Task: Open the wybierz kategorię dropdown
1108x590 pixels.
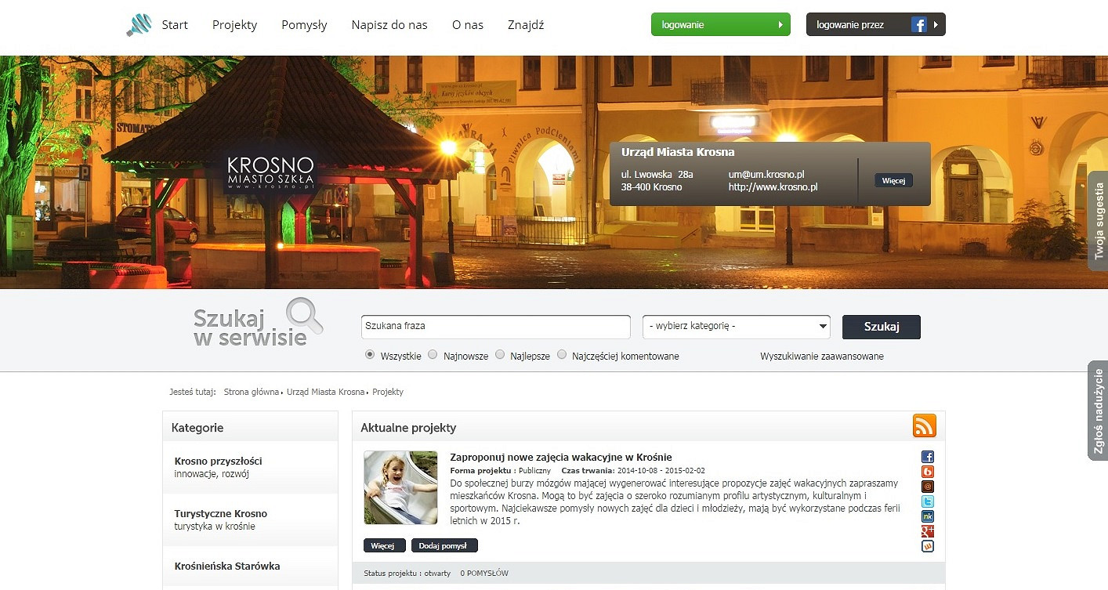Action: pyautogui.click(x=737, y=326)
